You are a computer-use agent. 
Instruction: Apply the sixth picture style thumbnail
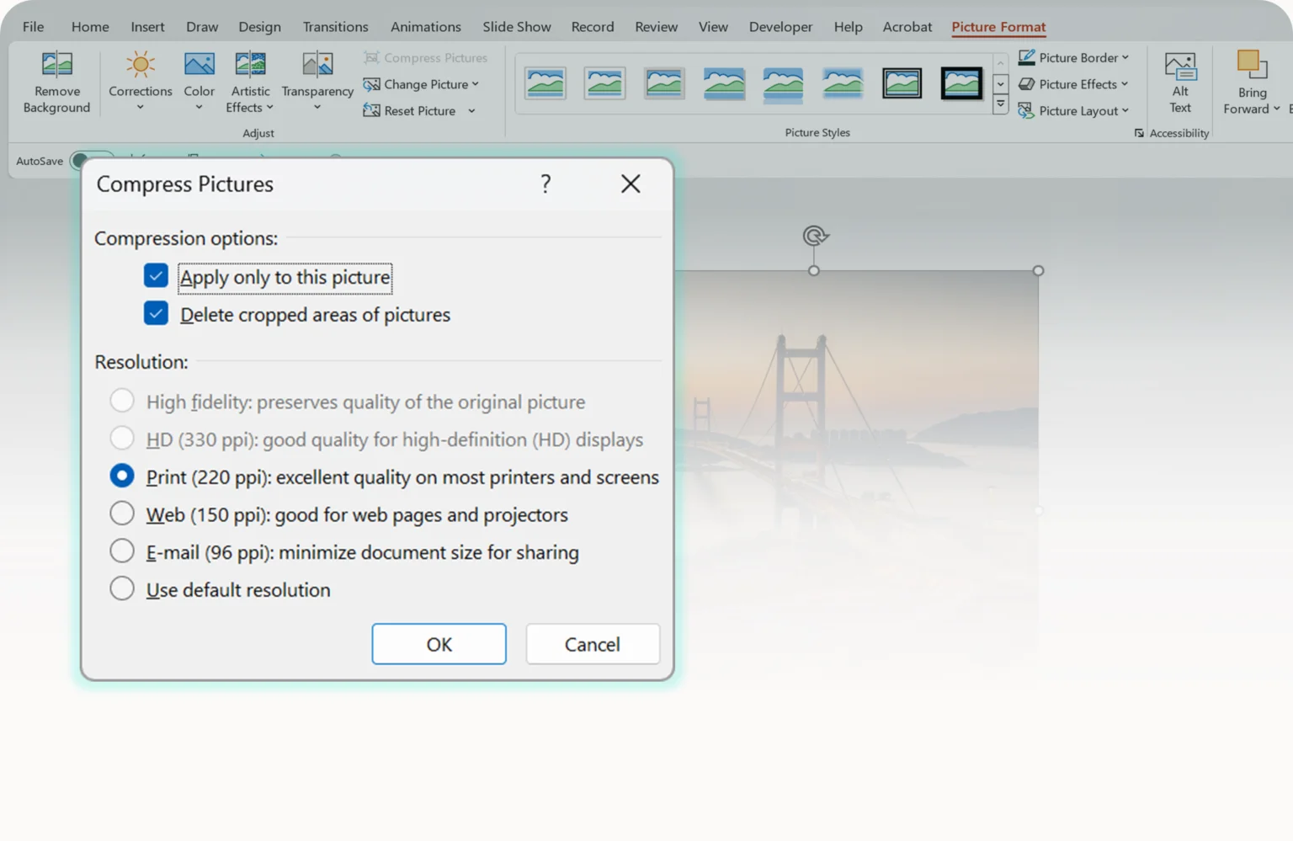click(x=843, y=83)
